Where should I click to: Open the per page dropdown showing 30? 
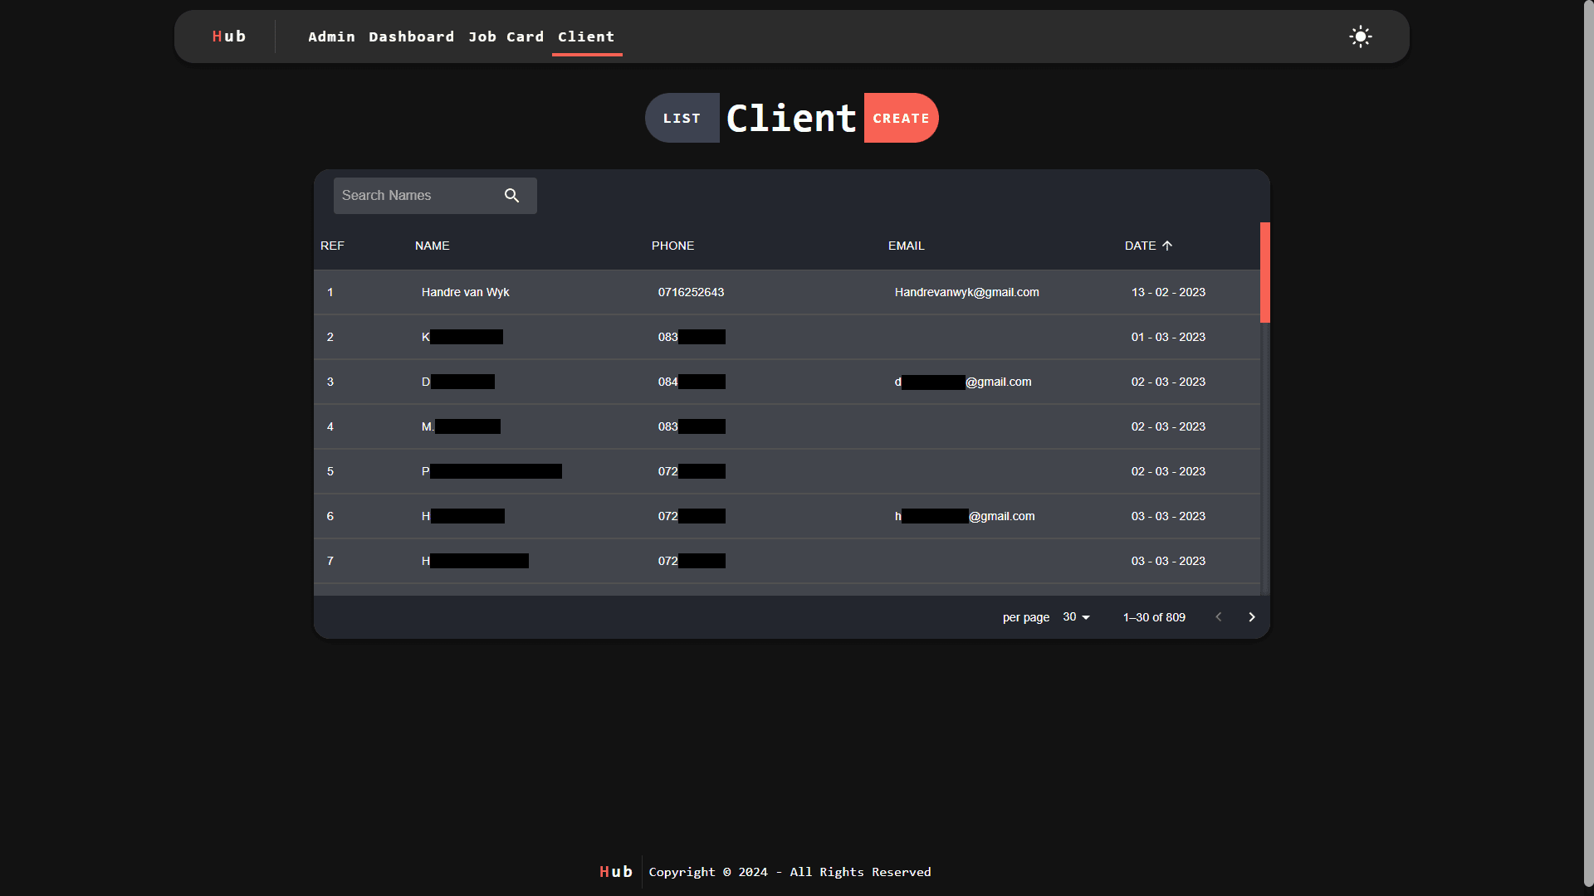coord(1075,616)
